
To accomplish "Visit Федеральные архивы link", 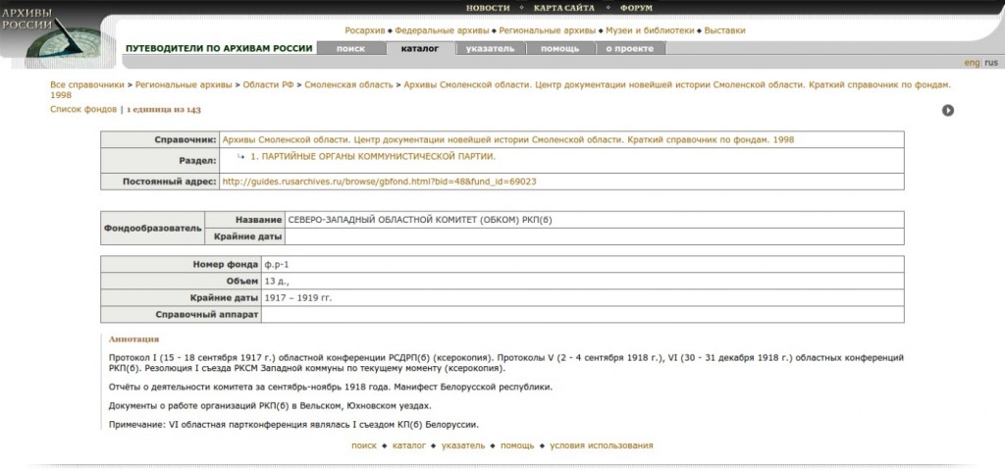I will [x=443, y=30].
